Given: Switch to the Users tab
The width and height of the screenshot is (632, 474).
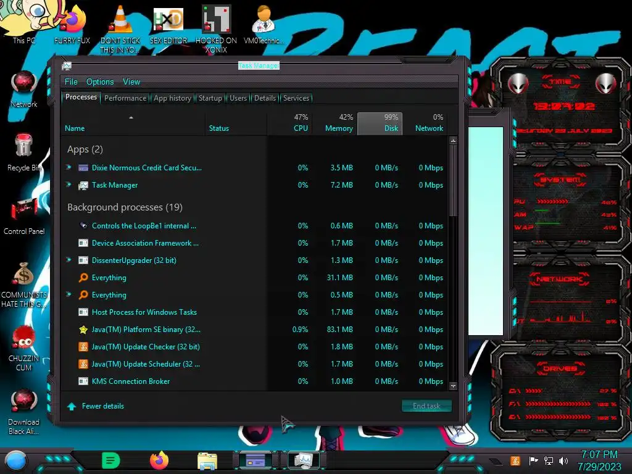Looking at the screenshot, I should click(238, 98).
